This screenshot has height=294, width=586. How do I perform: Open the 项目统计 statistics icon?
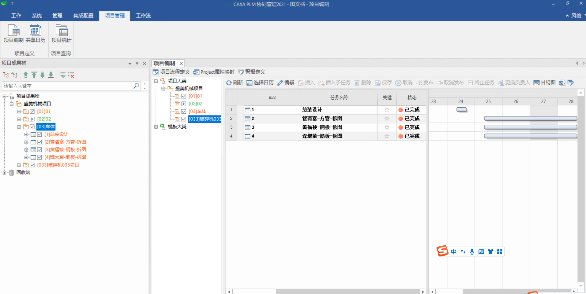[x=61, y=31]
